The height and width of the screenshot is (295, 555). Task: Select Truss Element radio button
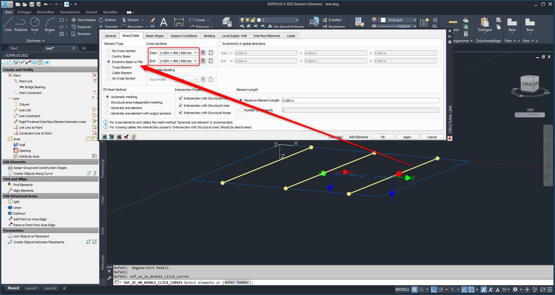point(109,67)
